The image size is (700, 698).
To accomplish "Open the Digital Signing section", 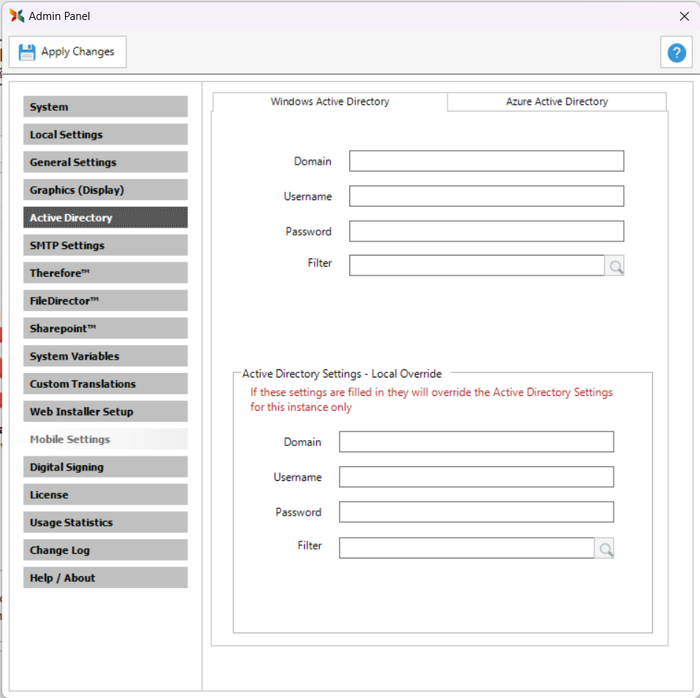I will [x=105, y=467].
